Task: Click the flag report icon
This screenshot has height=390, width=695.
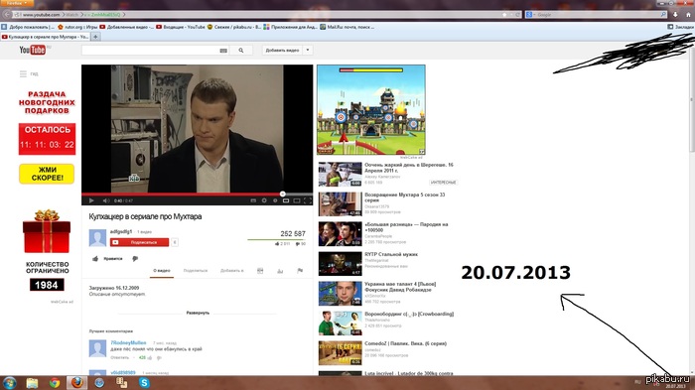Action: (300, 271)
